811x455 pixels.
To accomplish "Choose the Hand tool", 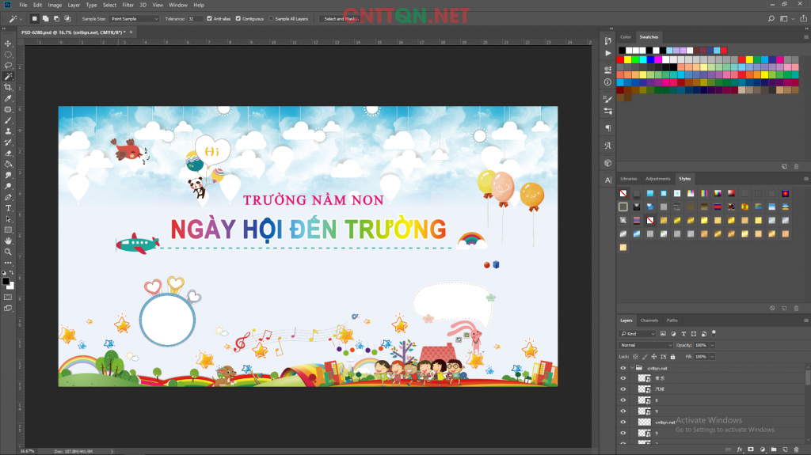I will pos(8,240).
